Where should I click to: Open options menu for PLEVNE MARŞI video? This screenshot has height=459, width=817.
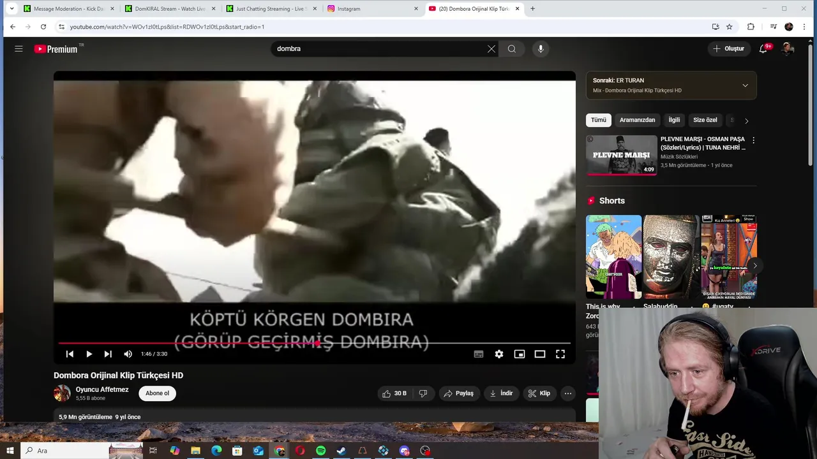coord(753,140)
